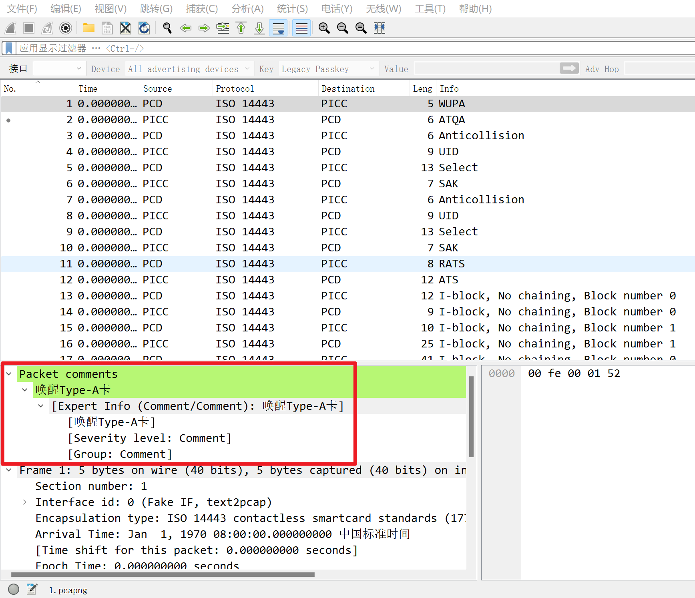
Task: Select packet 12 ATS row
Action: (x=347, y=280)
